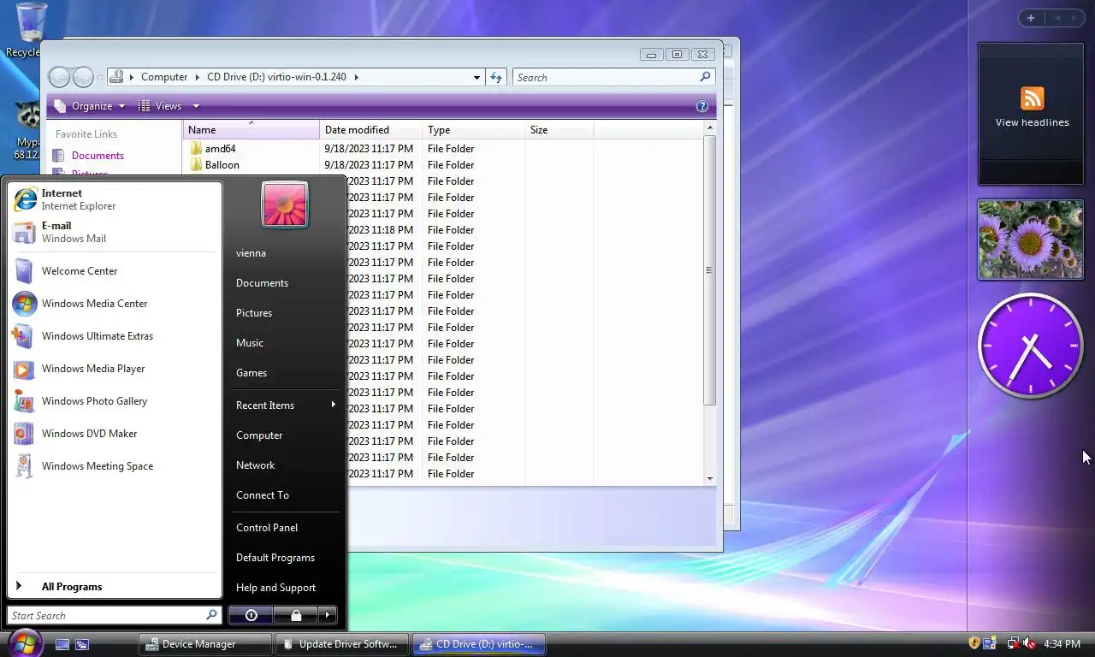Launch Welcome Center
Viewport: 1095px width, 657px height.
114,271
